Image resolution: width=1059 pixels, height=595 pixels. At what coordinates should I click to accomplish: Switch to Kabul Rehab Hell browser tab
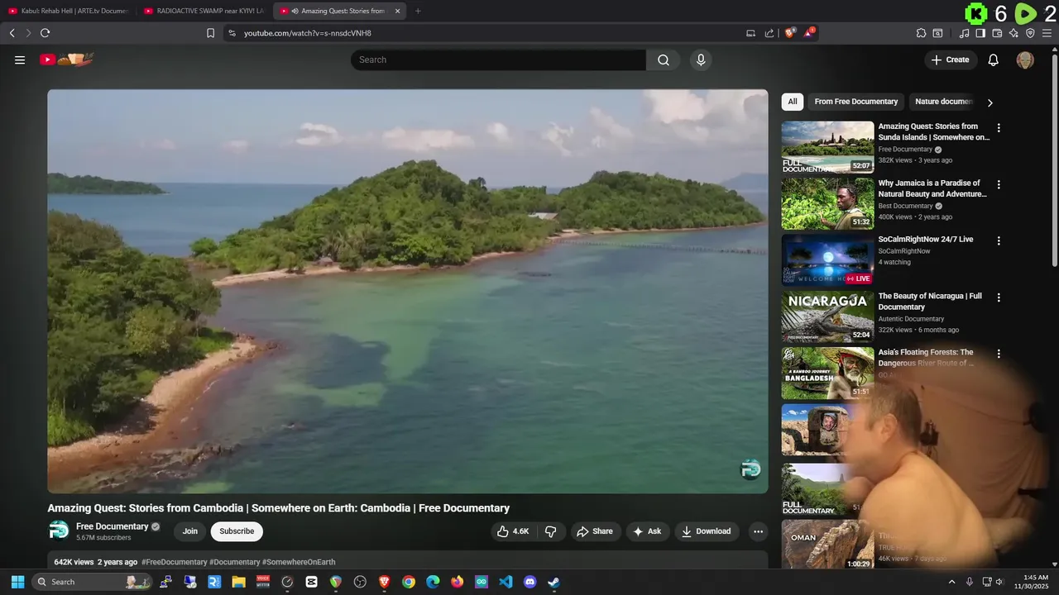[x=68, y=11]
